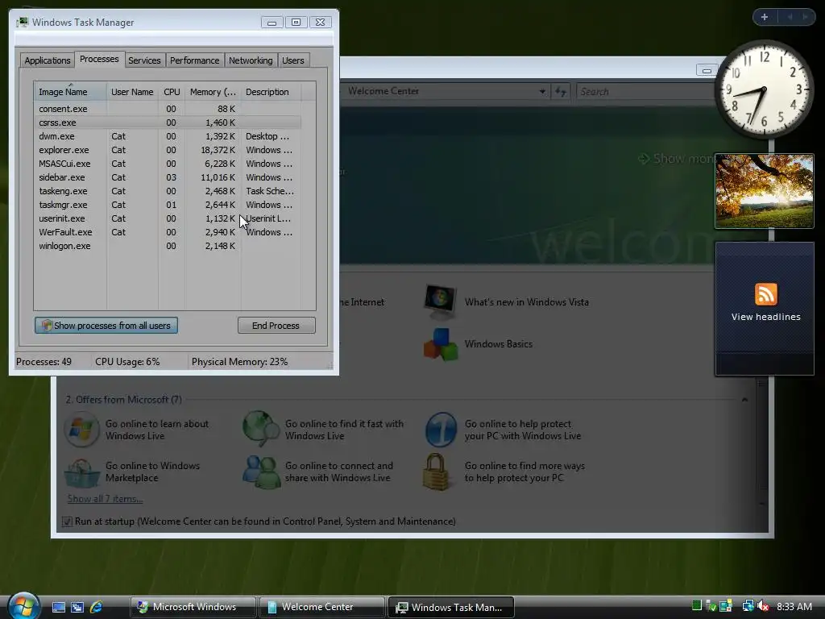Click the Show all 7 items link

coord(105,498)
